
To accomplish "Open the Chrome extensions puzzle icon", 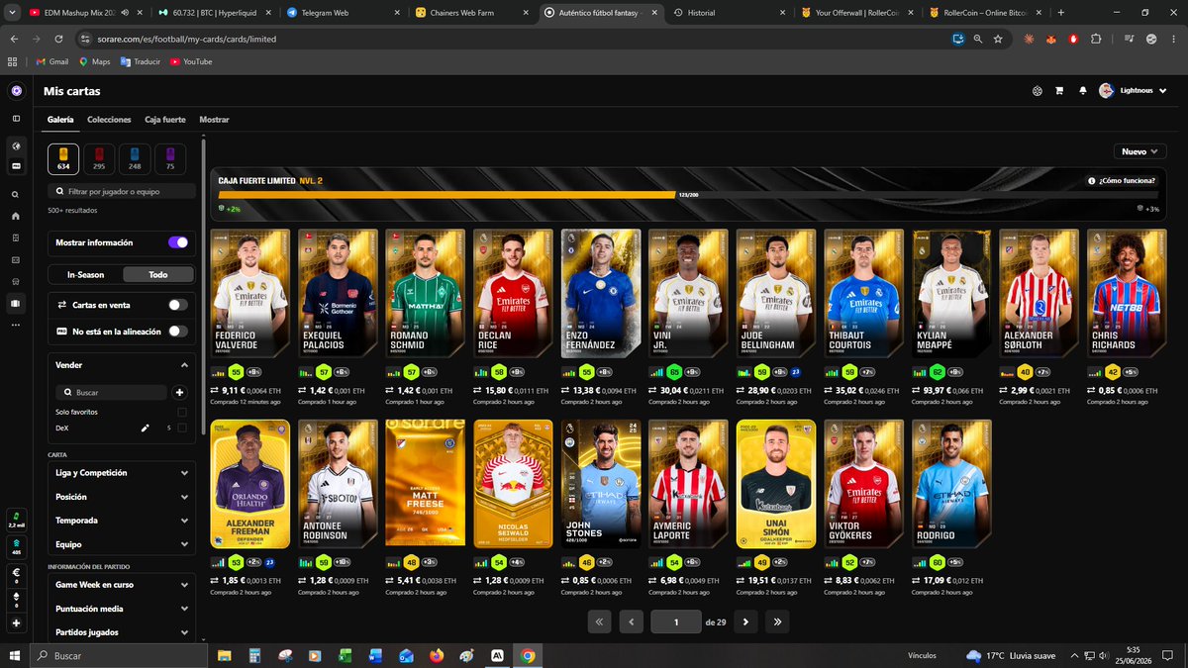I will click(1096, 39).
